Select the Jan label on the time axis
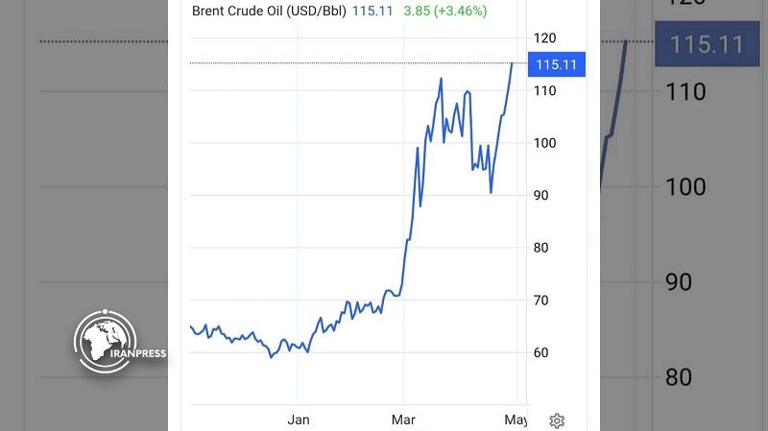Screen dimensions: 768x431 coord(299,419)
